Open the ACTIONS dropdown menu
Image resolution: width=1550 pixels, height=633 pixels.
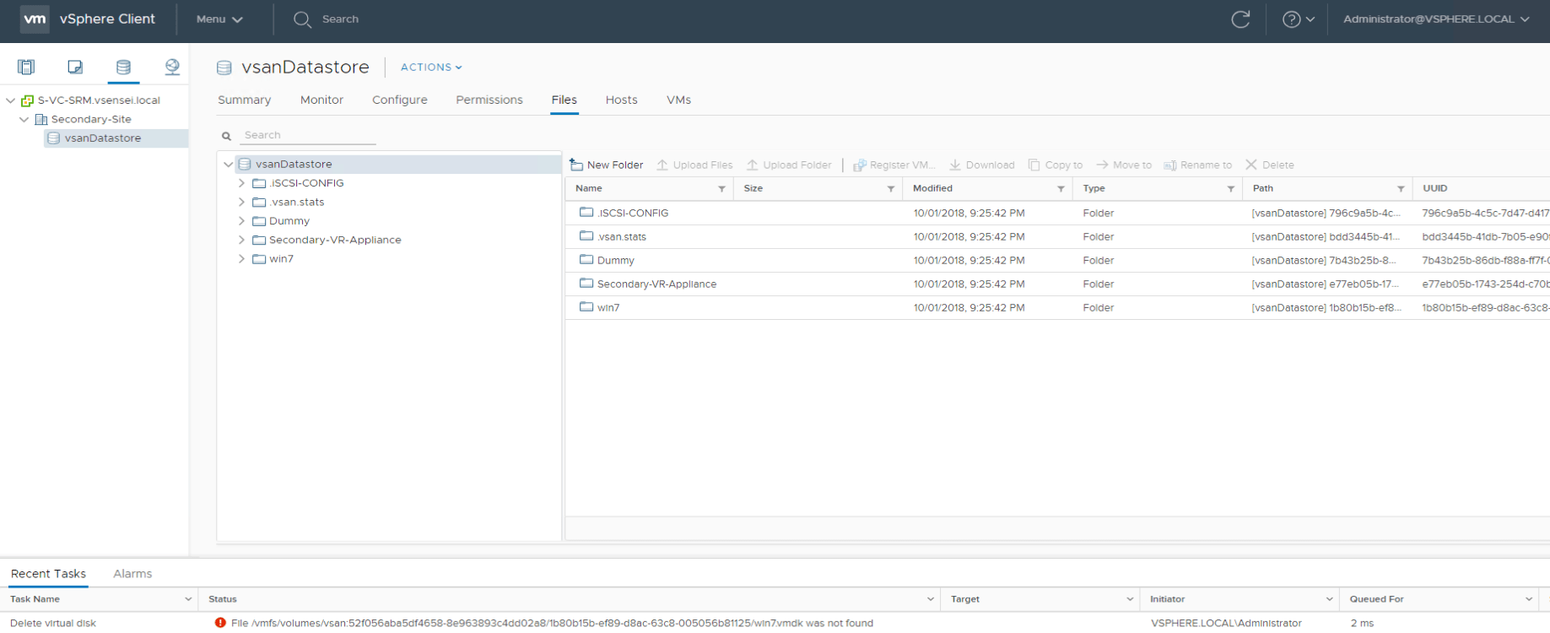tap(431, 68)
